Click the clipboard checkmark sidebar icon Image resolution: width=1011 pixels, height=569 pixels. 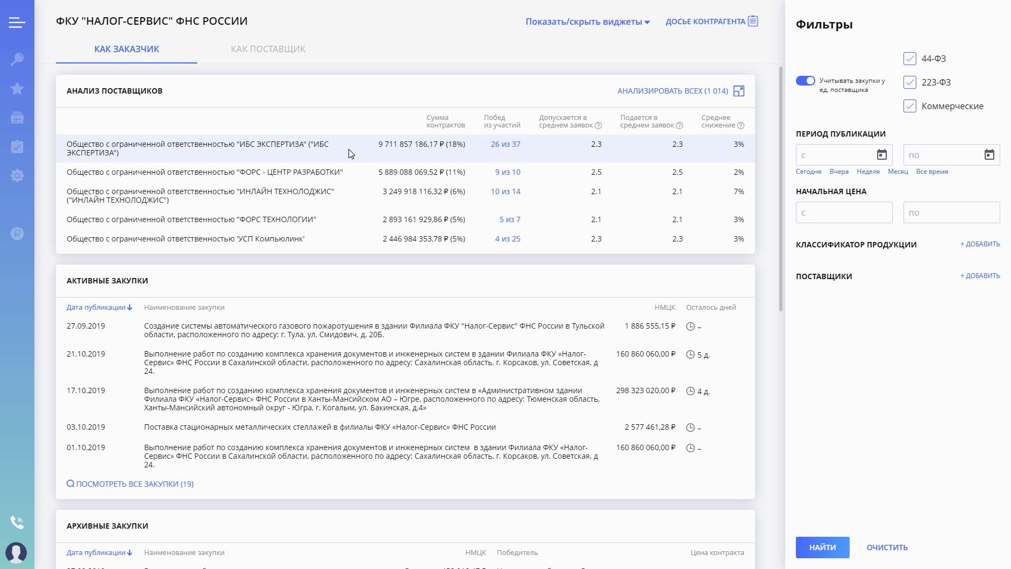(x=17, y=146)
